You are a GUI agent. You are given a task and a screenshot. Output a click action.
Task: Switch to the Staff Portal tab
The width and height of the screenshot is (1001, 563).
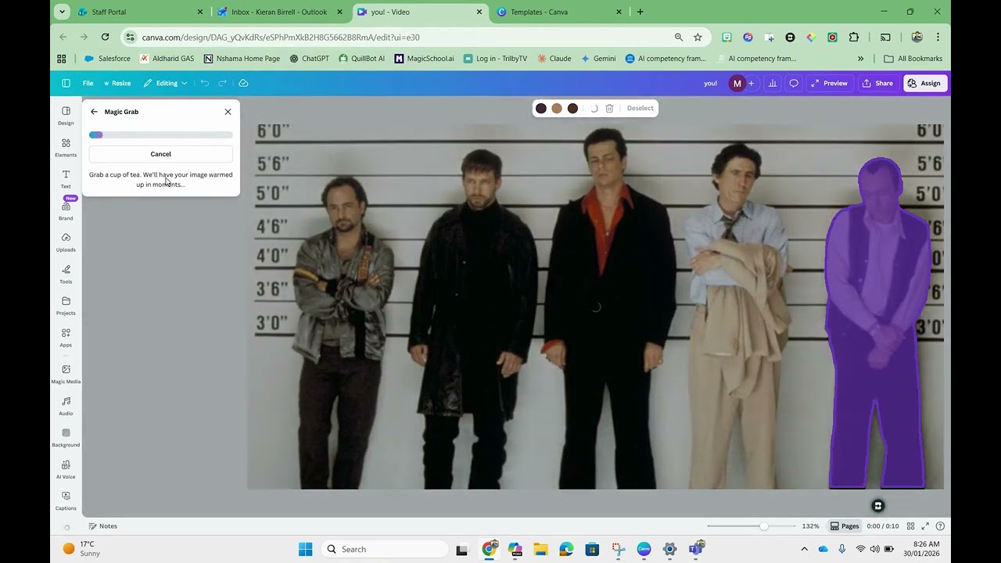point(141,12)
